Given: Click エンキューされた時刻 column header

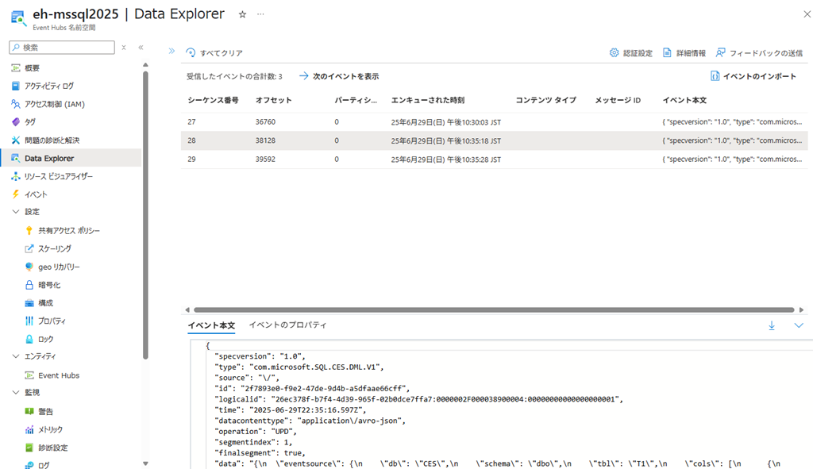Looking at the screenshot, I should click(428, 100).
